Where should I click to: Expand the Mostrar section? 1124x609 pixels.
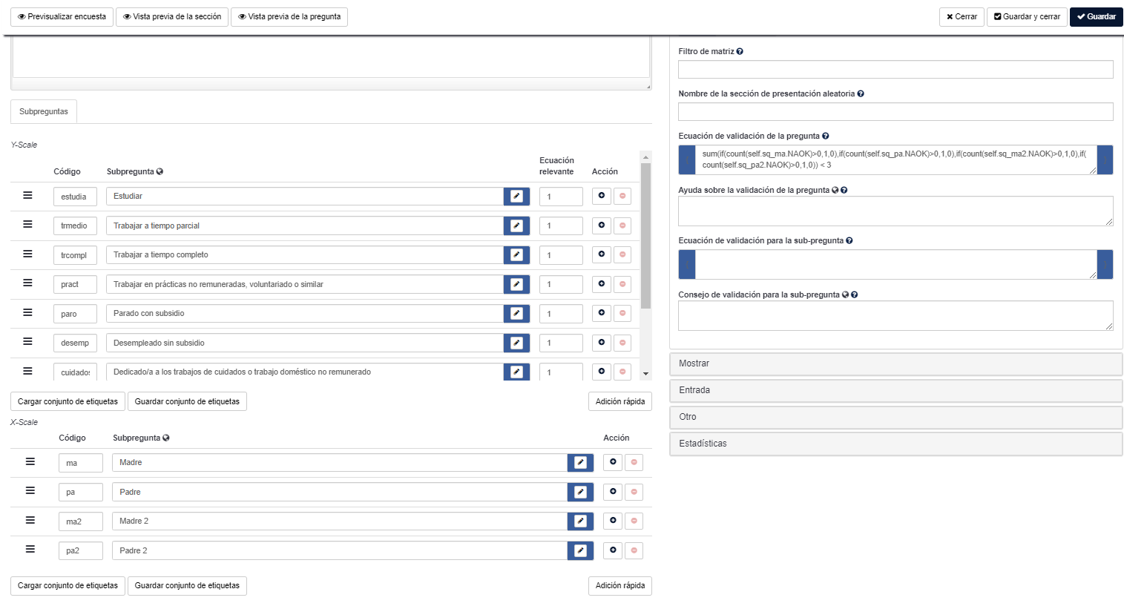(x=895, y=363)
